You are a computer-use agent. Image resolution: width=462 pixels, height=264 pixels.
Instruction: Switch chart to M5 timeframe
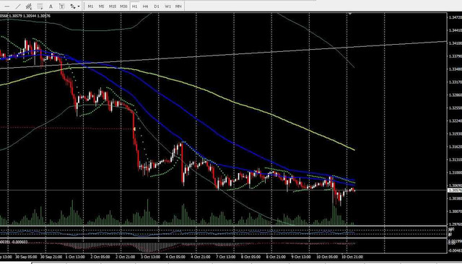pos(101,6)
